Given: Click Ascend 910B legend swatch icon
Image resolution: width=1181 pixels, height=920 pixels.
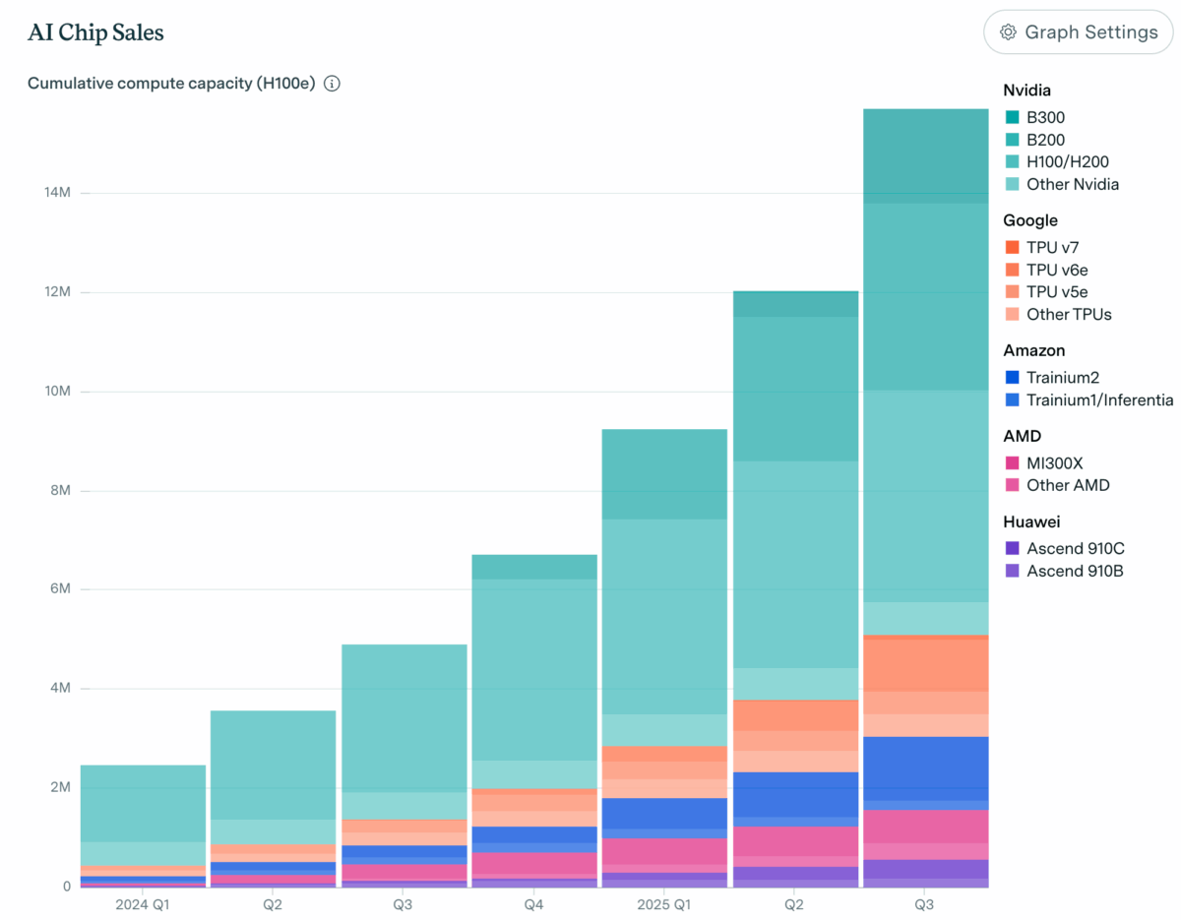Looking at the screenshot, I should [x=1013, y=571].
